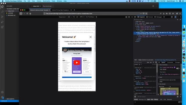
Task: Switch to the Debugger tab
Action: [158, 17]
